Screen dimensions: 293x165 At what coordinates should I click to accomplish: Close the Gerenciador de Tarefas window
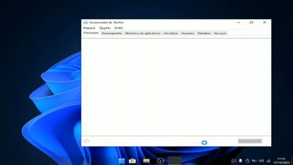265,22
